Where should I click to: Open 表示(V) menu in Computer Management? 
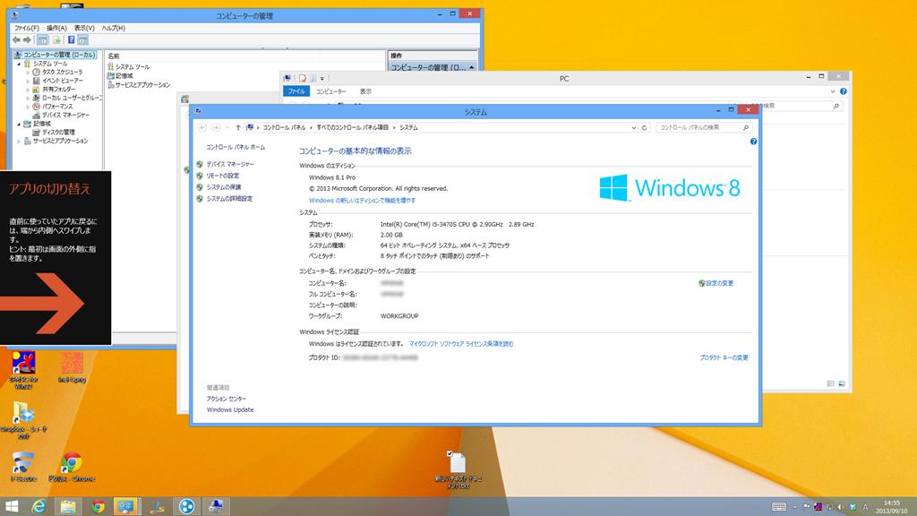(84, 28)
